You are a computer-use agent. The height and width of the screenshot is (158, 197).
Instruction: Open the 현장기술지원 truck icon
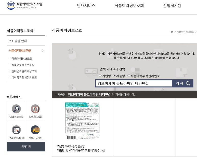click(35, 130)
